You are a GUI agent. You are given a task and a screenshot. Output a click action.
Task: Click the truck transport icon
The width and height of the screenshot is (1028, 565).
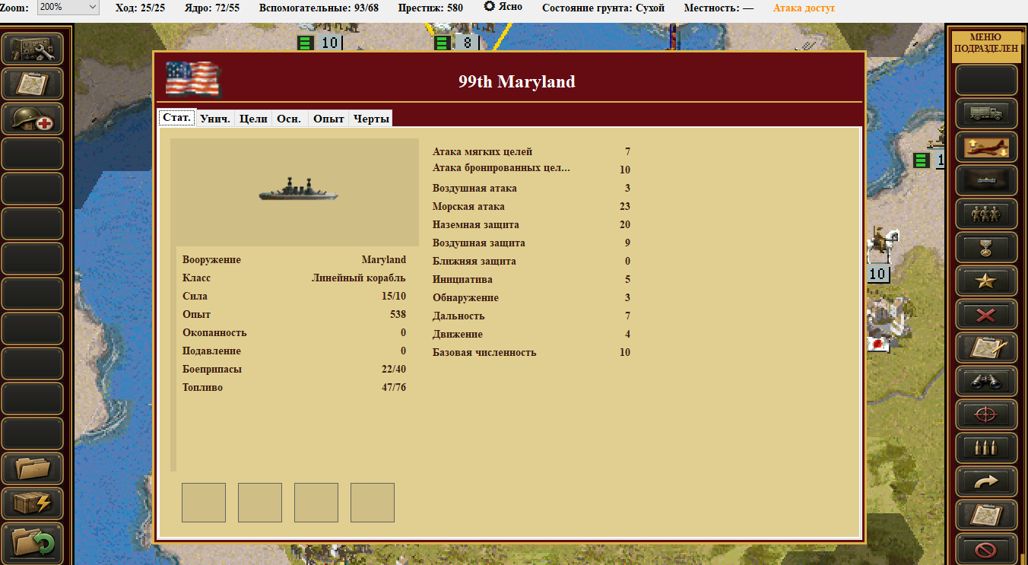click(986, 113)
